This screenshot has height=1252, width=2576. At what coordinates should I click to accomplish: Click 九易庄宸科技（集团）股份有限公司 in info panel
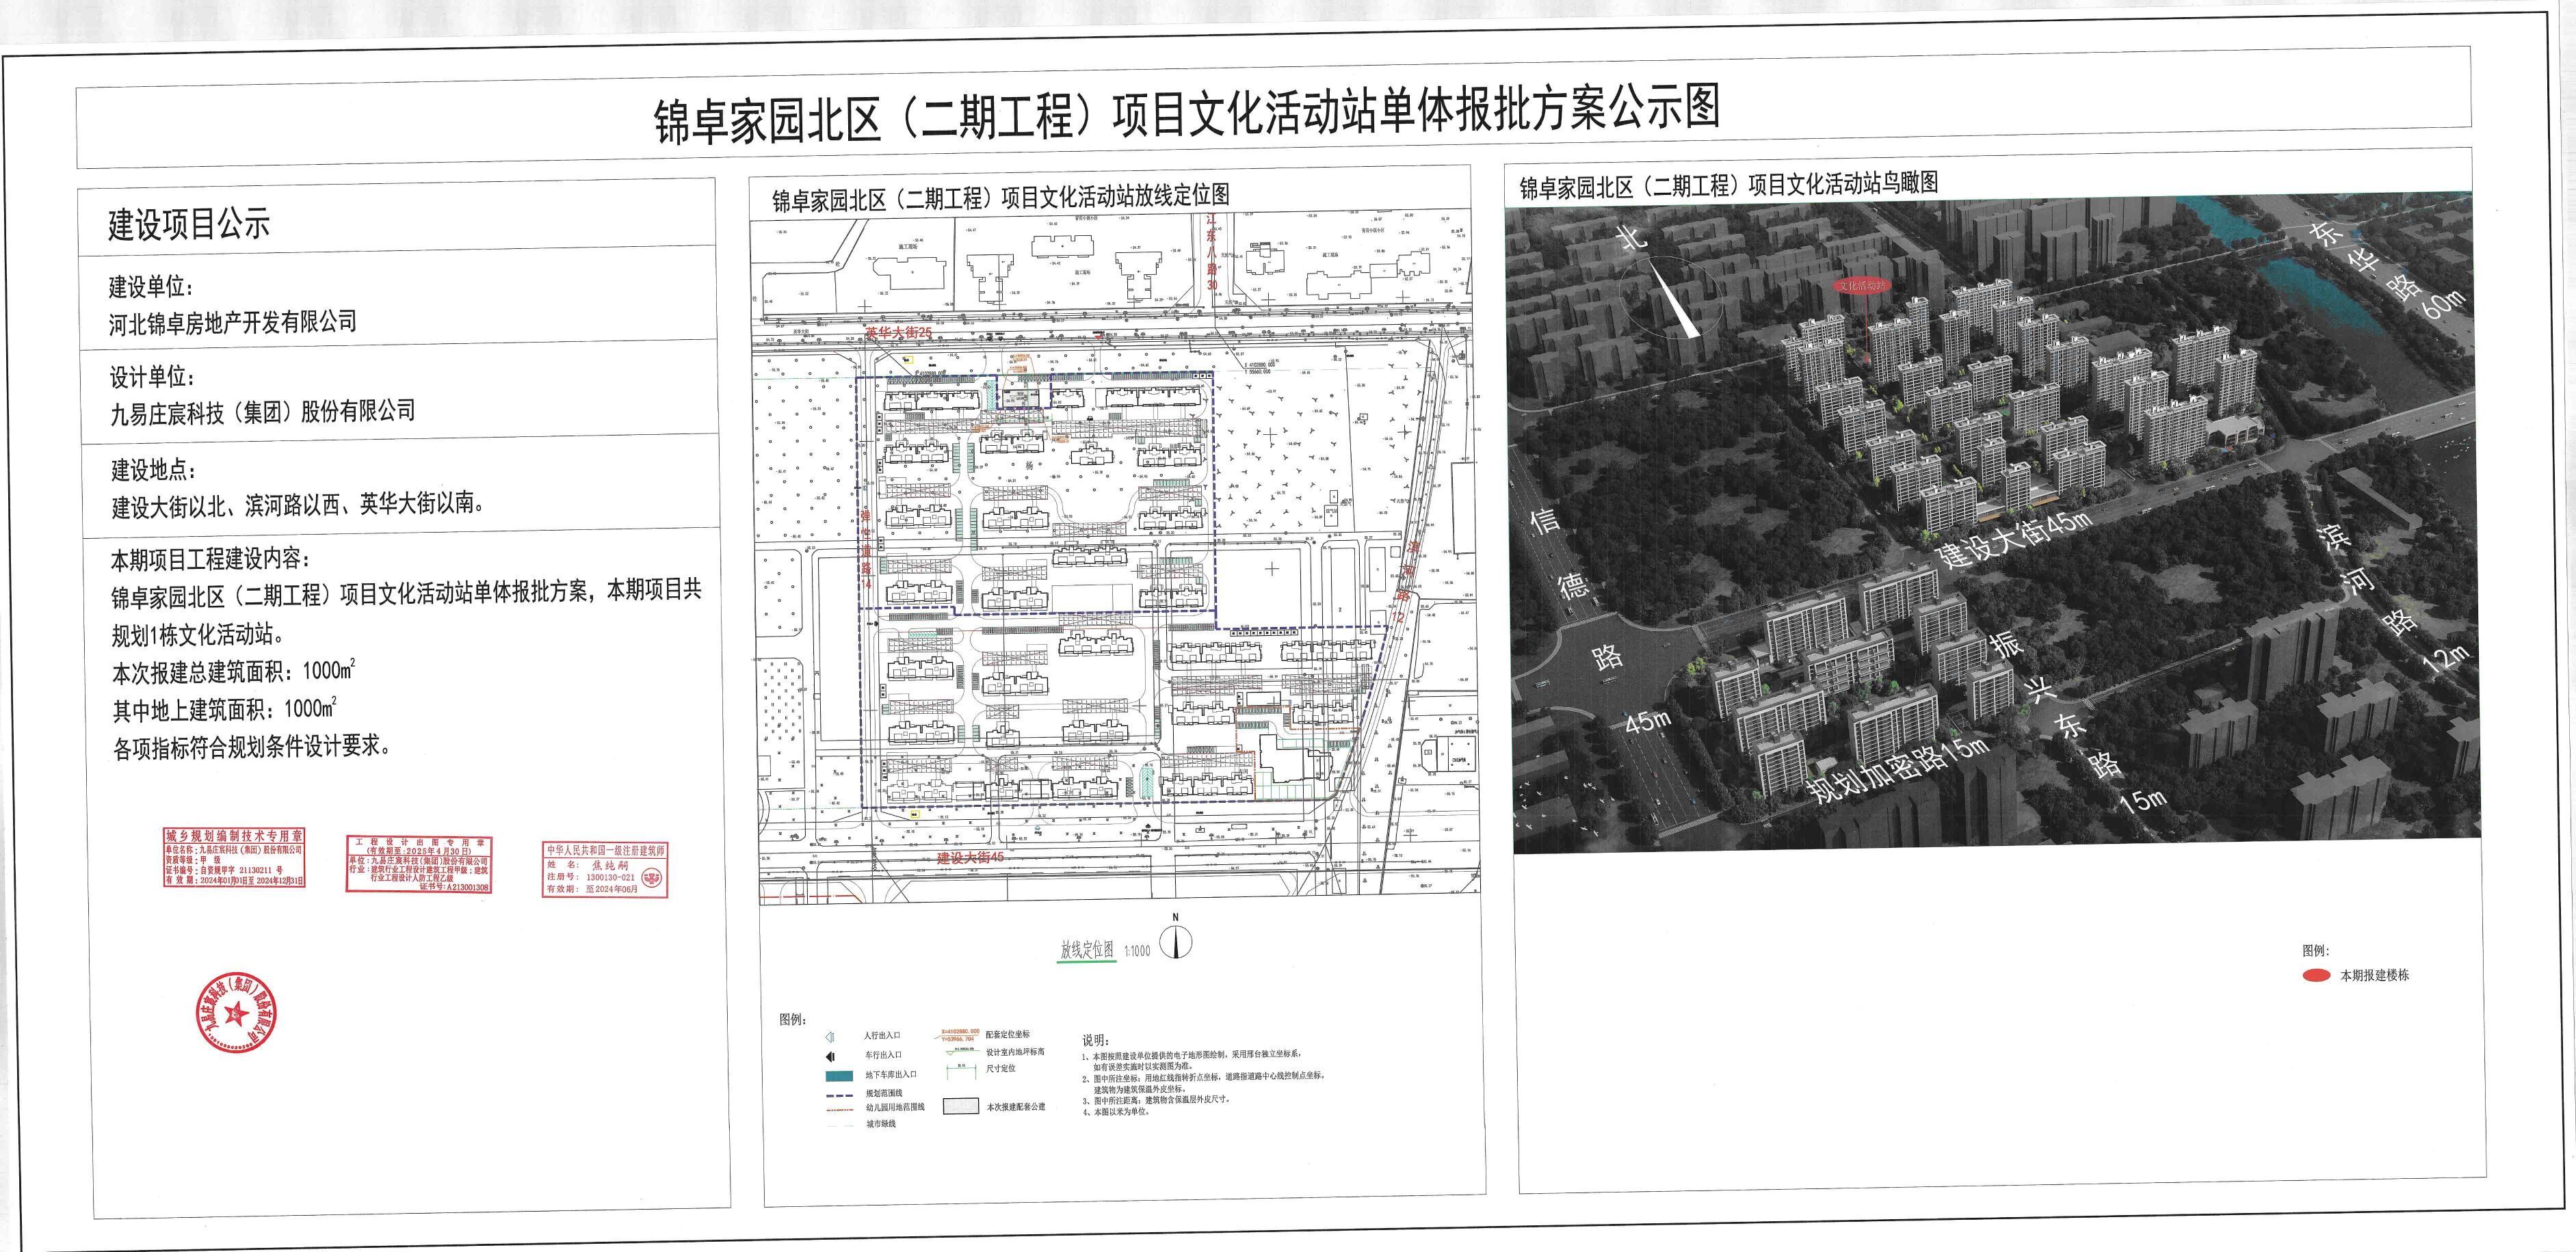tap(263, 412)
